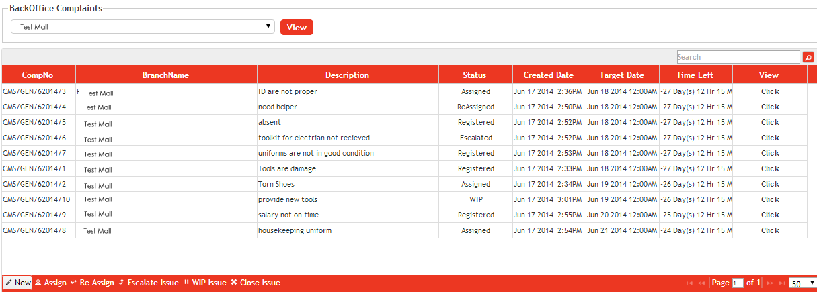Sort by Status column header

pyautogui.click(x=475, y=75)
